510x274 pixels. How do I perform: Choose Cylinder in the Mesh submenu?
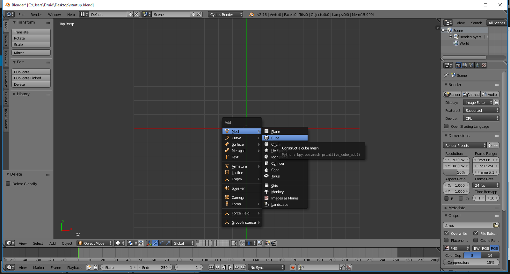[x=285, y=163]
